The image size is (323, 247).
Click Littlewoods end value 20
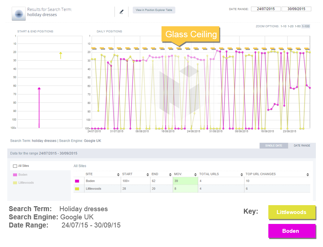click(x=153, y=188)
